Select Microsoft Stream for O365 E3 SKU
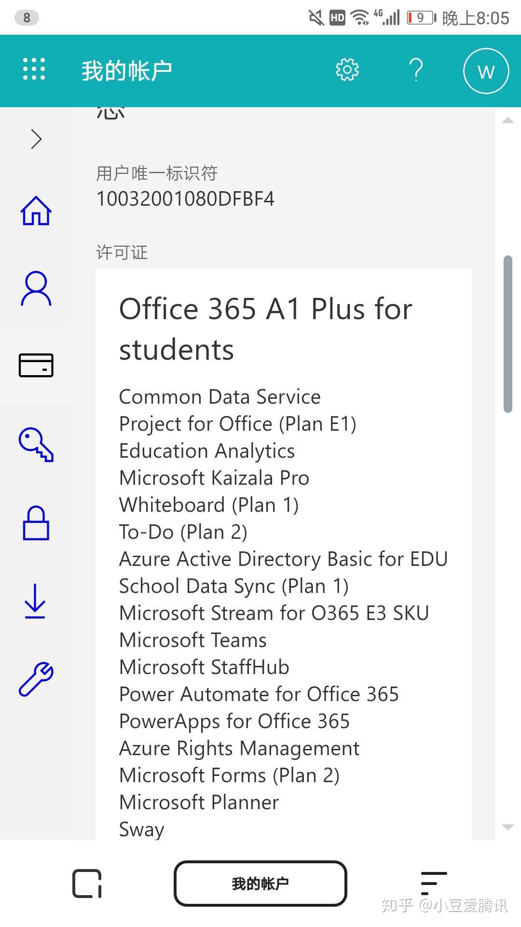Screen dimensions: 521x927 274,613
